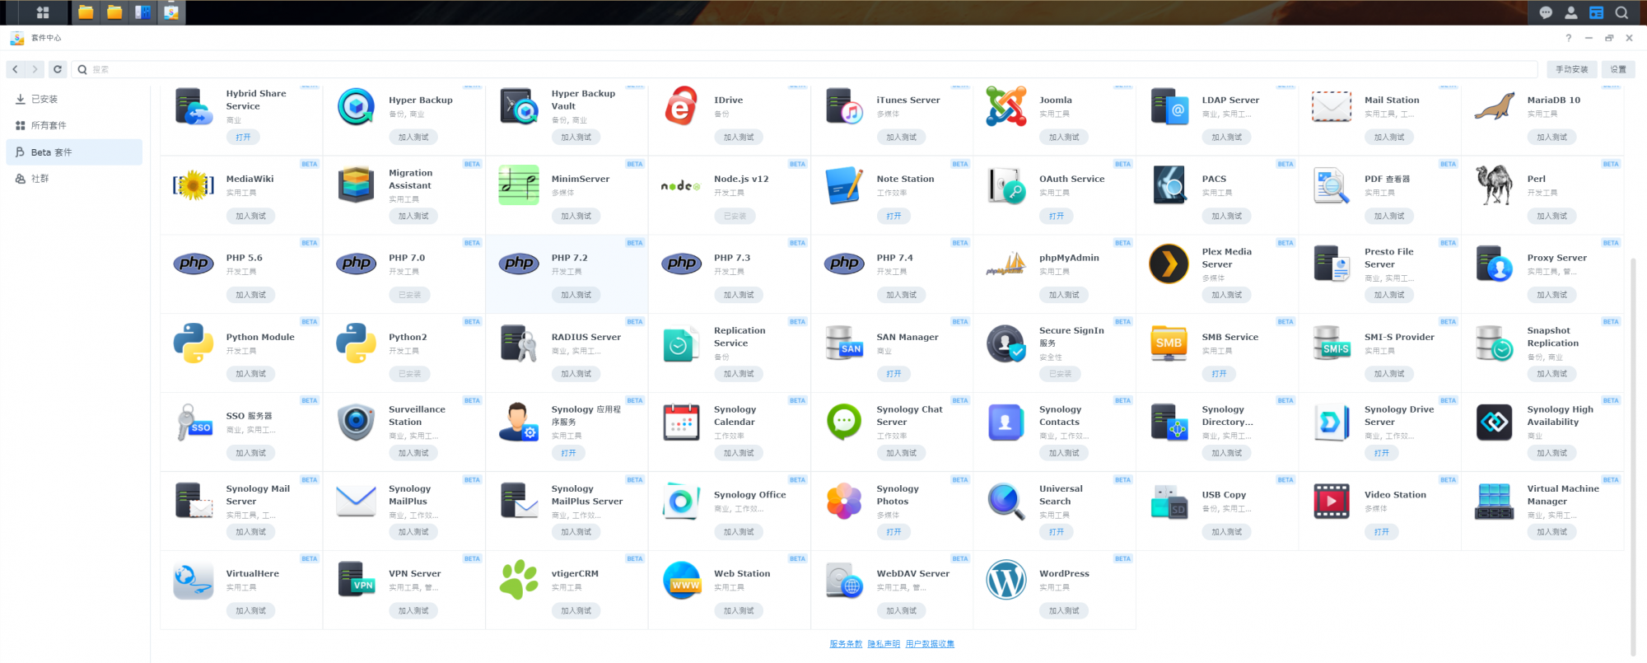The width and height of the screenshot is (1647, 663).
Task: Open the 用户数据收集 data collection link
Action: click(x=930, y=644)
